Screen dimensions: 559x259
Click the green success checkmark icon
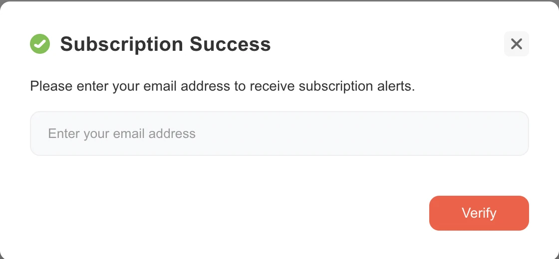click(x=40, y=44)
